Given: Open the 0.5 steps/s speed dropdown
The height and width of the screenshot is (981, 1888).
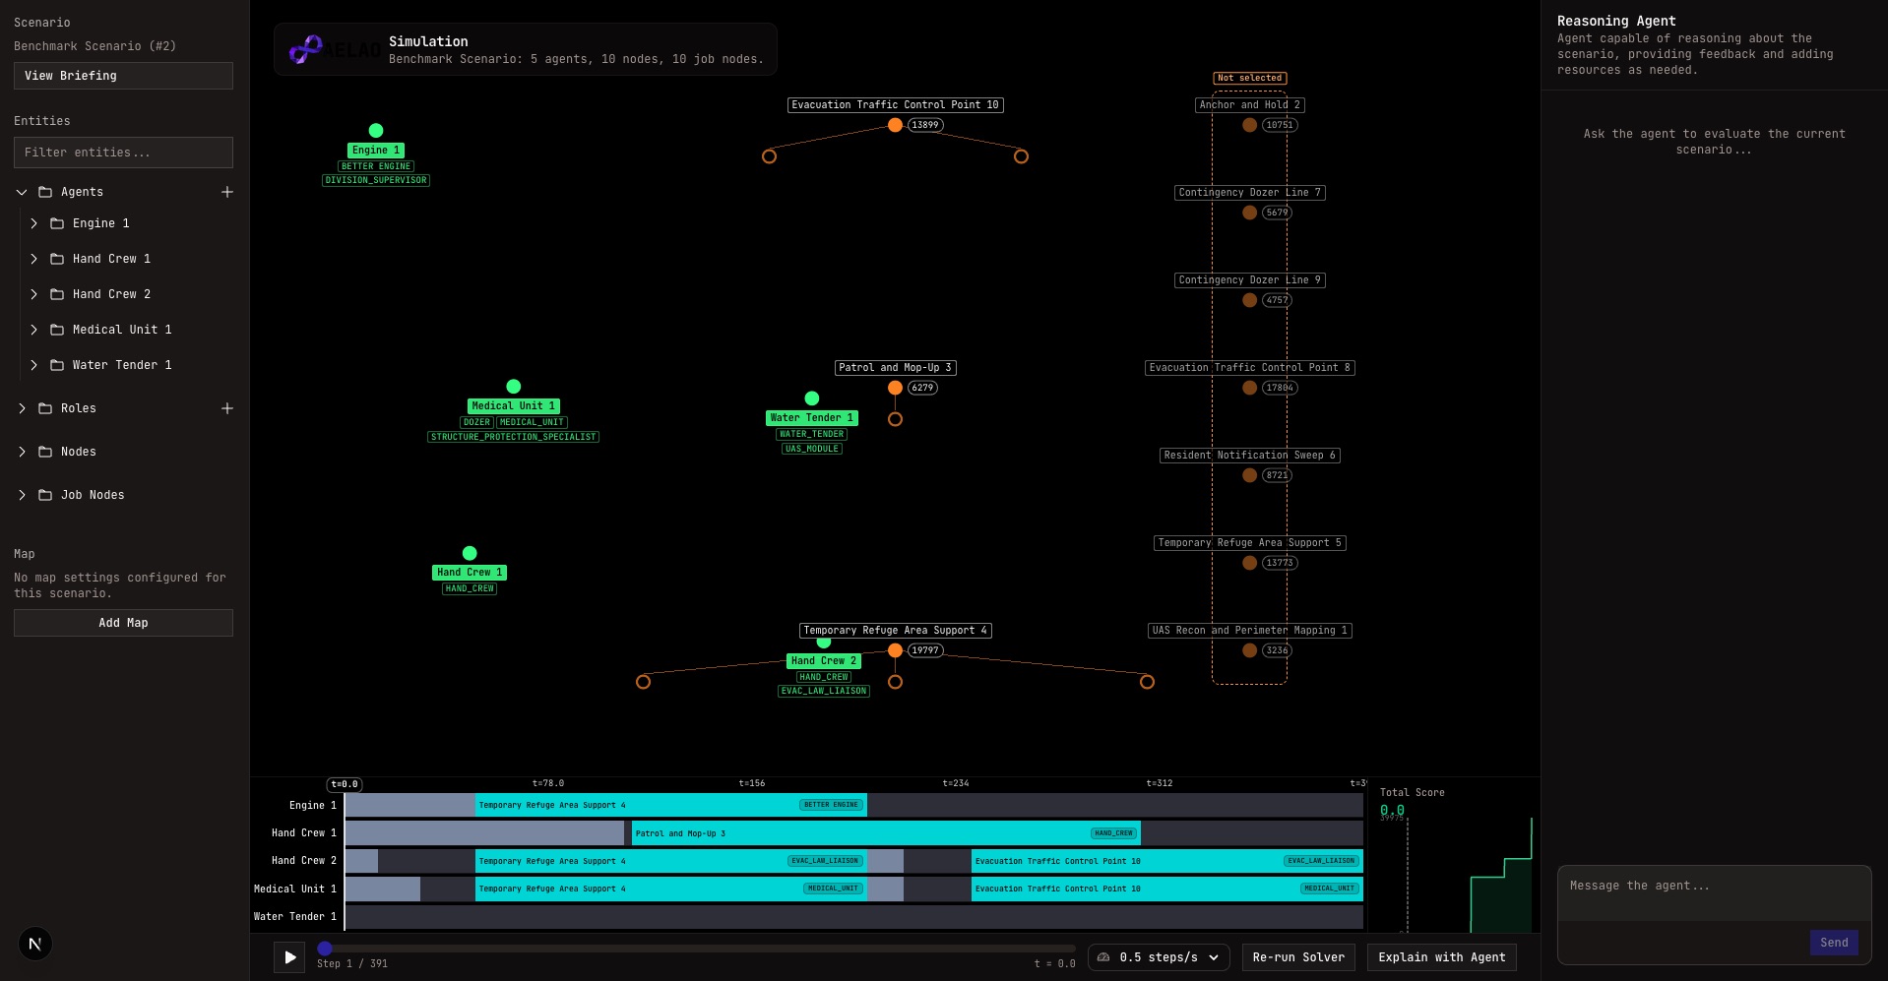Looking at the screenshot, I should click(1159, 957).
